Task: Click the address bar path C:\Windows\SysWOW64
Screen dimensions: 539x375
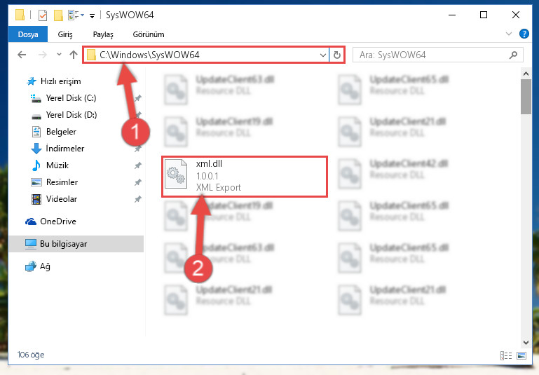Action: (x=149, y=55)
